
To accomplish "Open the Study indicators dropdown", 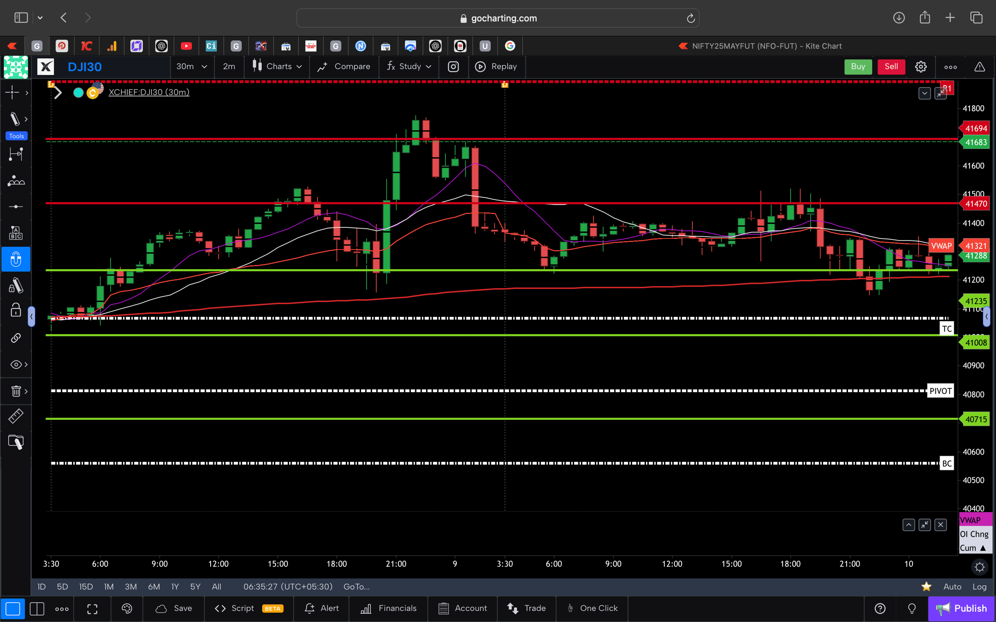I will [x=409, y=66].
